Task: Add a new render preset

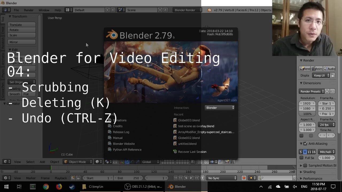Action: [327, 91]
